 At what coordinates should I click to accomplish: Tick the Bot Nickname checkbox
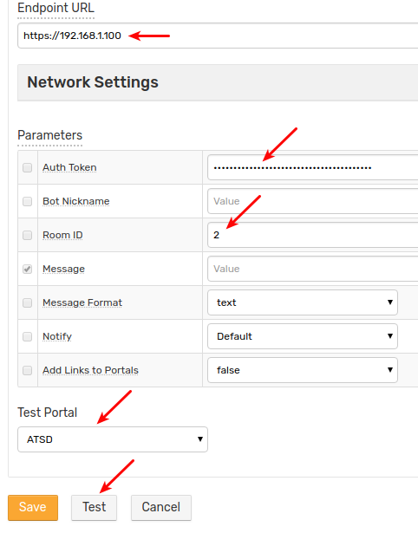coord(27,201)
